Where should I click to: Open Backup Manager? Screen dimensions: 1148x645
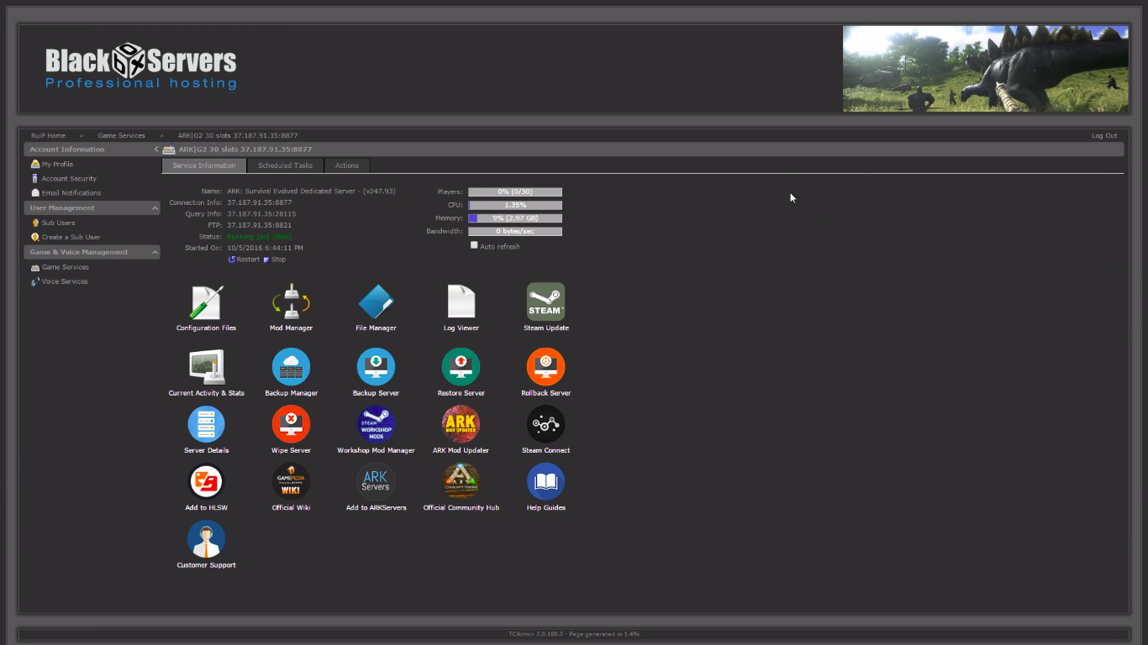click(x=291, y=367)
